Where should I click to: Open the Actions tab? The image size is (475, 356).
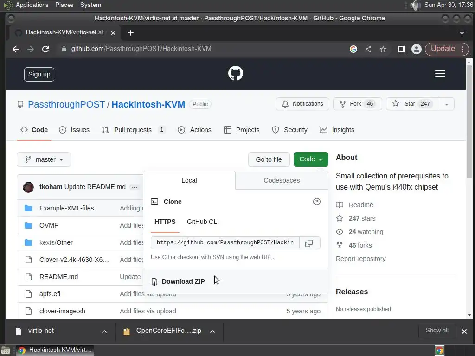tap(194, 130)
